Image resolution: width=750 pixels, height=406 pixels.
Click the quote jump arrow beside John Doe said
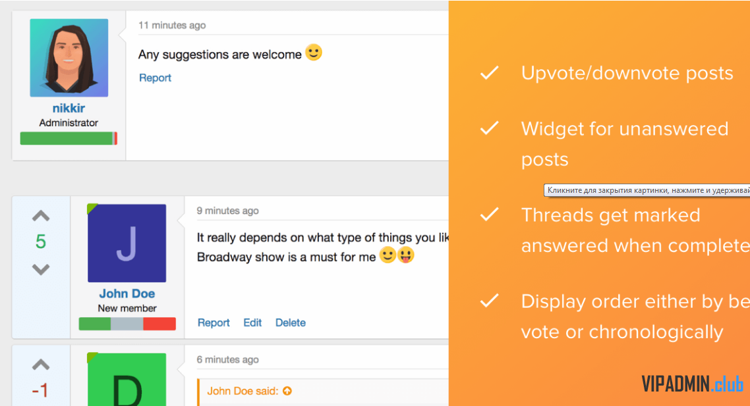pyautogui.click(x=287, y=391)
